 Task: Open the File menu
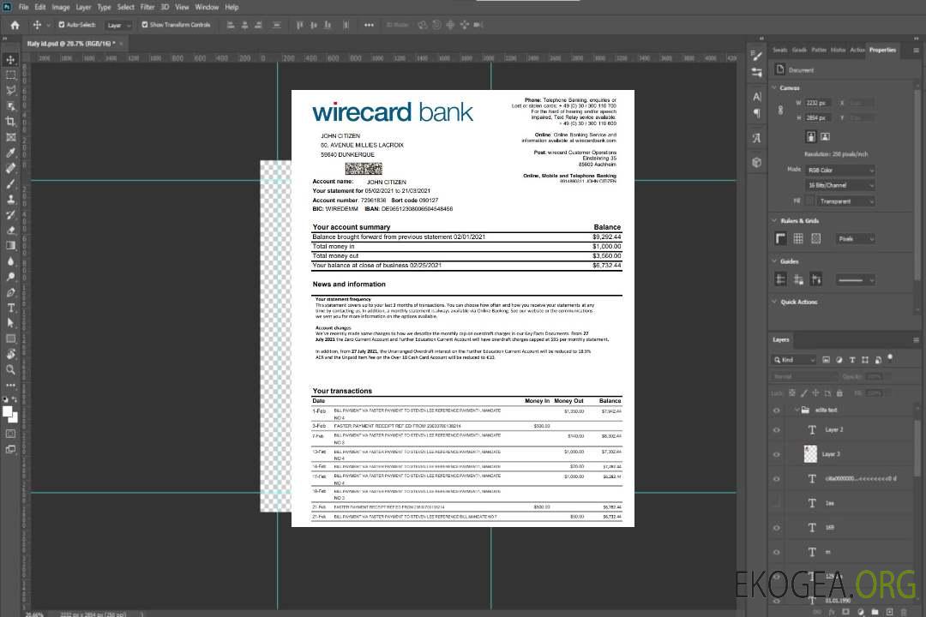click(24, 7)
